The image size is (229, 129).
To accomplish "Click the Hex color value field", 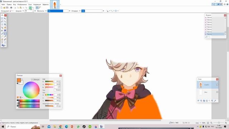I will [x=57, y=90].
